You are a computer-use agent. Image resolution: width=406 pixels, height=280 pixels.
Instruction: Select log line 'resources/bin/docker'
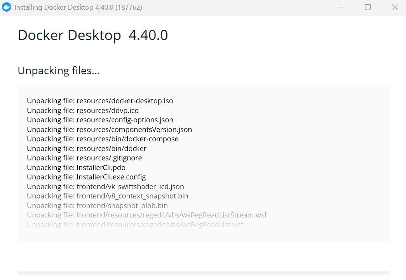point(87,148)
